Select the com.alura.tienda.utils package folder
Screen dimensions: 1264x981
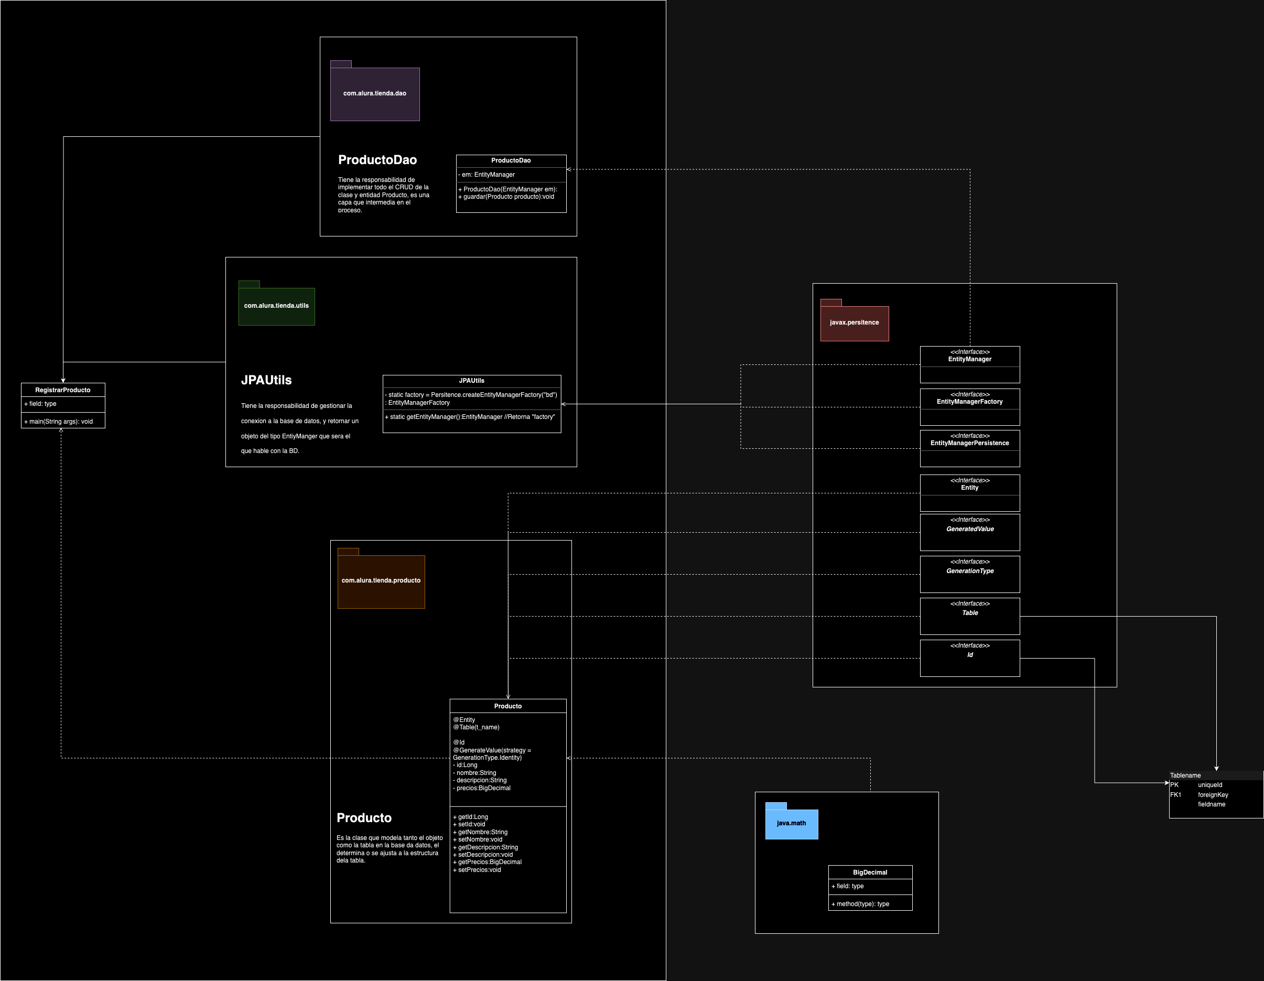(276, 303)
